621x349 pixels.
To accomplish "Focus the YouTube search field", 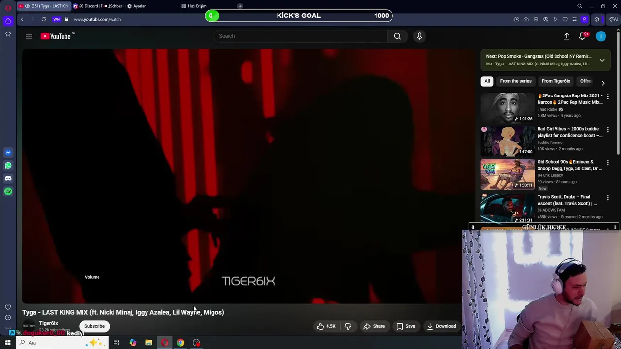I will coord(301,36).
